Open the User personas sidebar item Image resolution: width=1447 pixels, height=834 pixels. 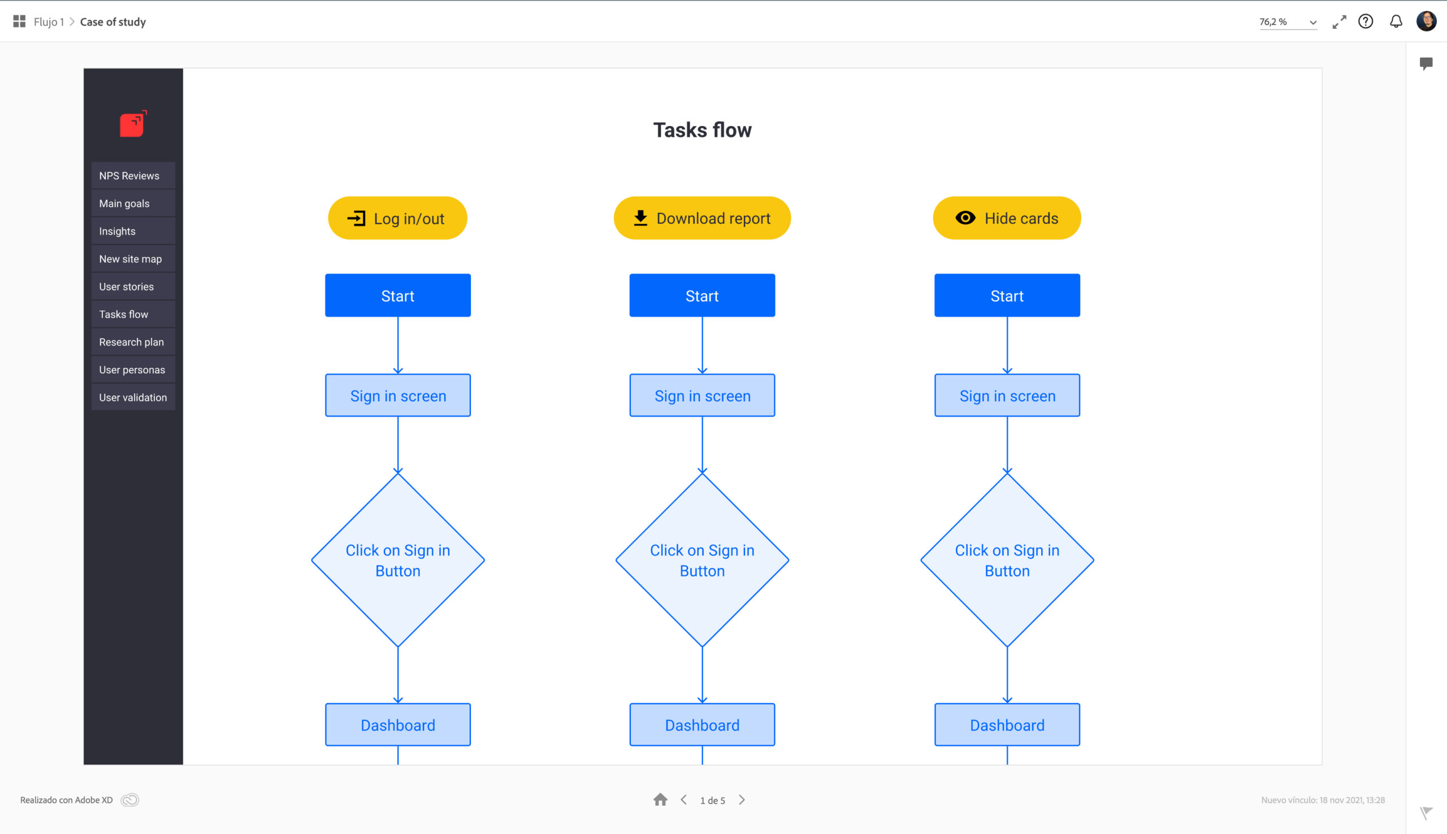(x=133, y=370)
